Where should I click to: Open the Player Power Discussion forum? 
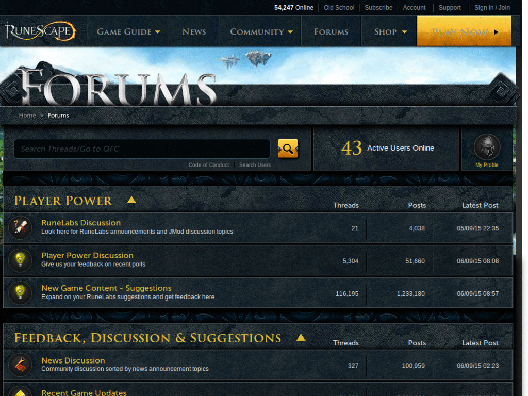point(87,255)
